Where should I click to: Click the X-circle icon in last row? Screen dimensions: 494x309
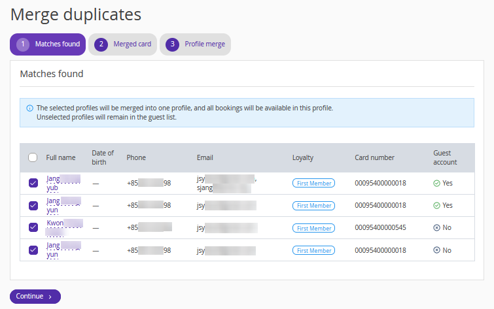click(436, 250)
